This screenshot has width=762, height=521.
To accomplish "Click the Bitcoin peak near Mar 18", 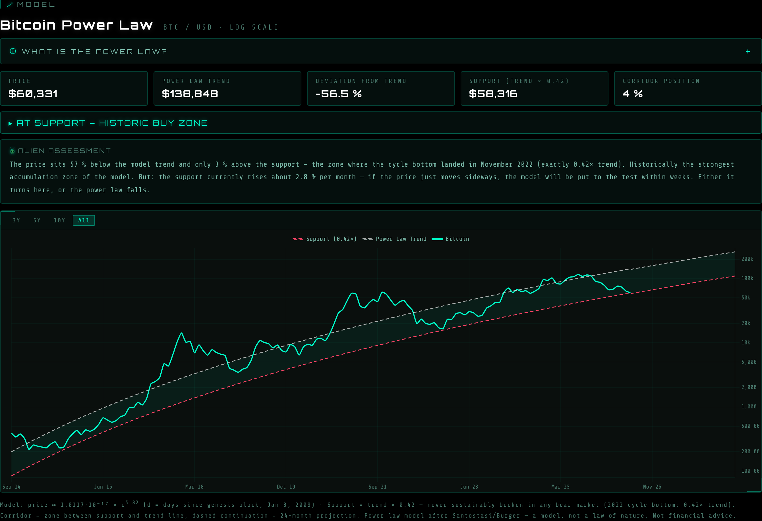I will (x=181, y=333).
